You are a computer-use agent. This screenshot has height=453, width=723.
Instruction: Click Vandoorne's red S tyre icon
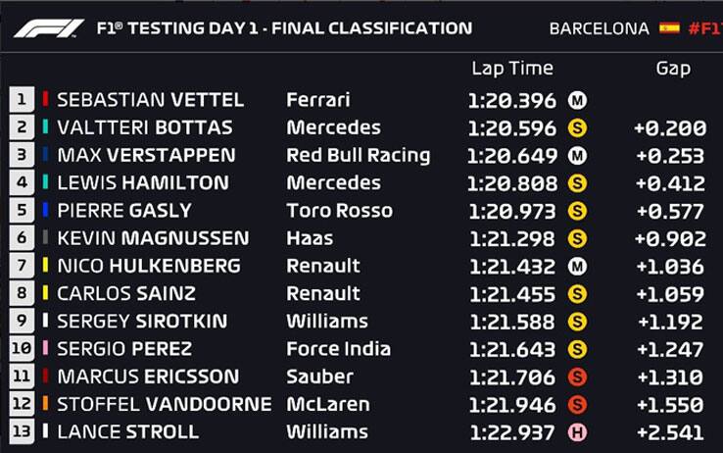pos(577,405)
